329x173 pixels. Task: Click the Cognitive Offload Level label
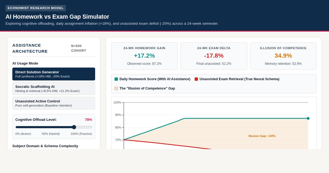(36, 120)
